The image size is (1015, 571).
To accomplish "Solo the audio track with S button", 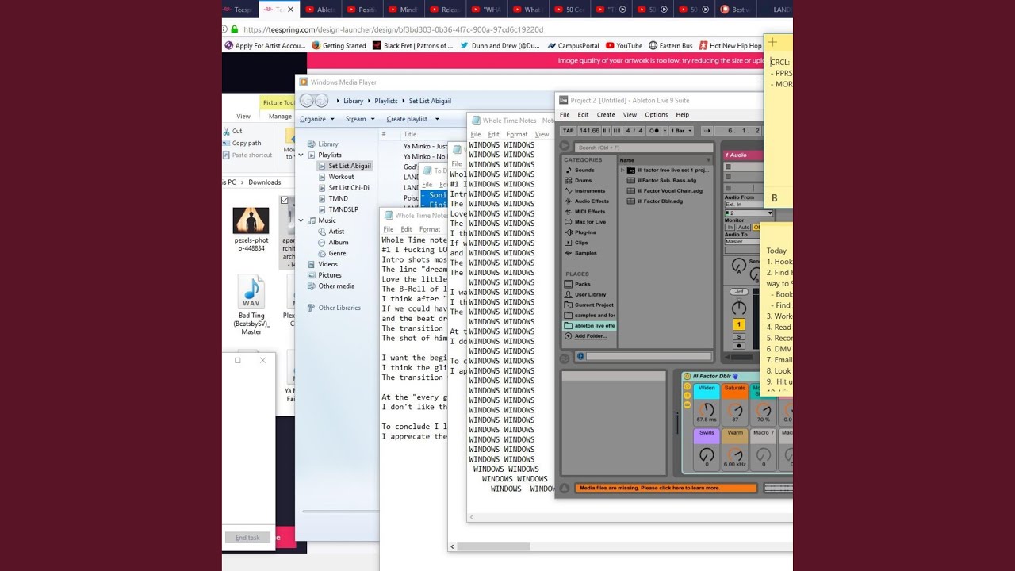I will pos(739,336).
